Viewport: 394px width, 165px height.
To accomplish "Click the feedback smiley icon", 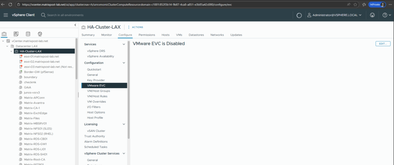I will coord(372,15).
